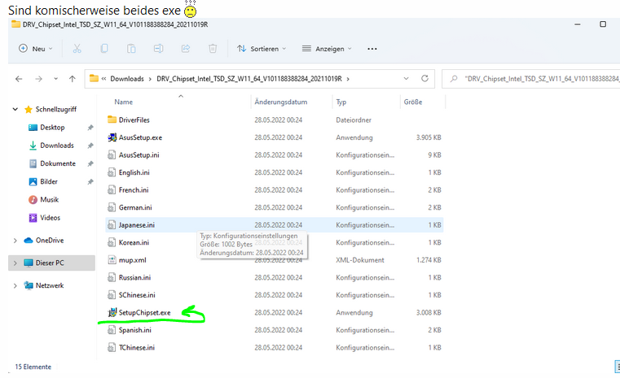Expand the Netzwerk tree node
620x378 pixels.
point(15,285)
